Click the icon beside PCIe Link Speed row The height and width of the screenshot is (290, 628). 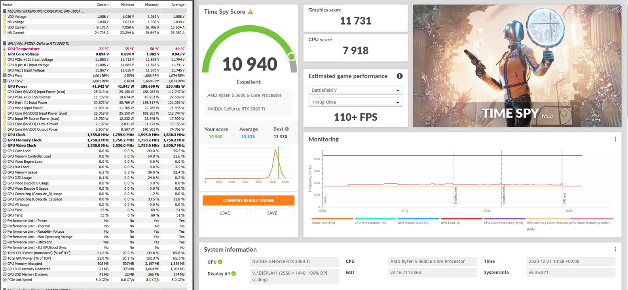[4, 280]
